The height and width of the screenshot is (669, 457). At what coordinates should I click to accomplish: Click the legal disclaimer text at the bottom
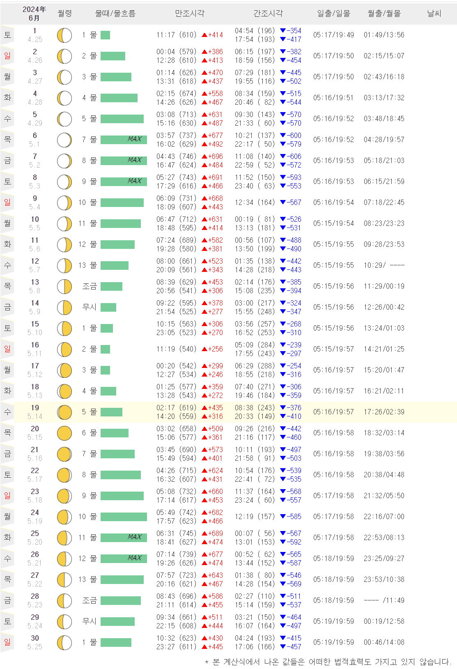pos(328,662)
